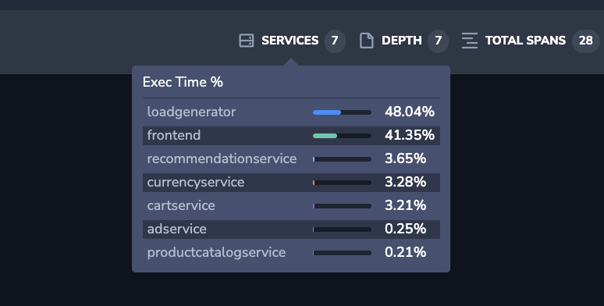
Task: Open the SERVICES label in header
Action: [290, 41]
